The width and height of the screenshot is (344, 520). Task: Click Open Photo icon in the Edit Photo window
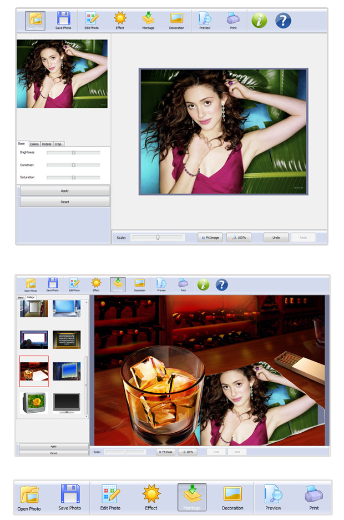(x=35, y=21)
